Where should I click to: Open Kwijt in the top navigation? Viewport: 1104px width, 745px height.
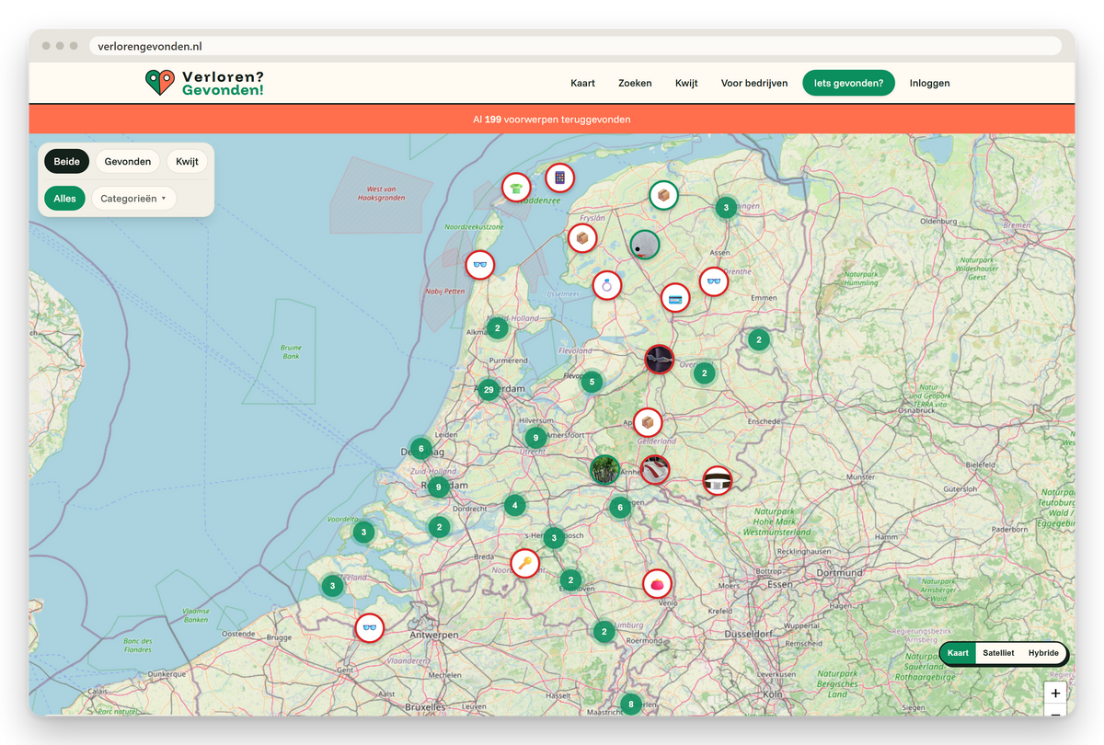686,83
